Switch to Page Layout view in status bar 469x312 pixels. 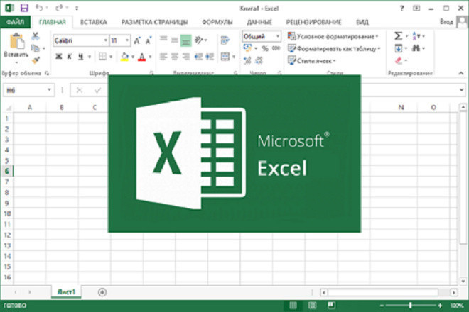(312, 306)
